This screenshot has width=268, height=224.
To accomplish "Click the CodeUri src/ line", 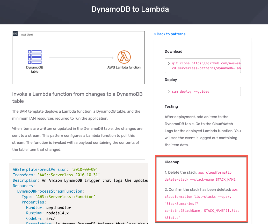I will (41, 219).
